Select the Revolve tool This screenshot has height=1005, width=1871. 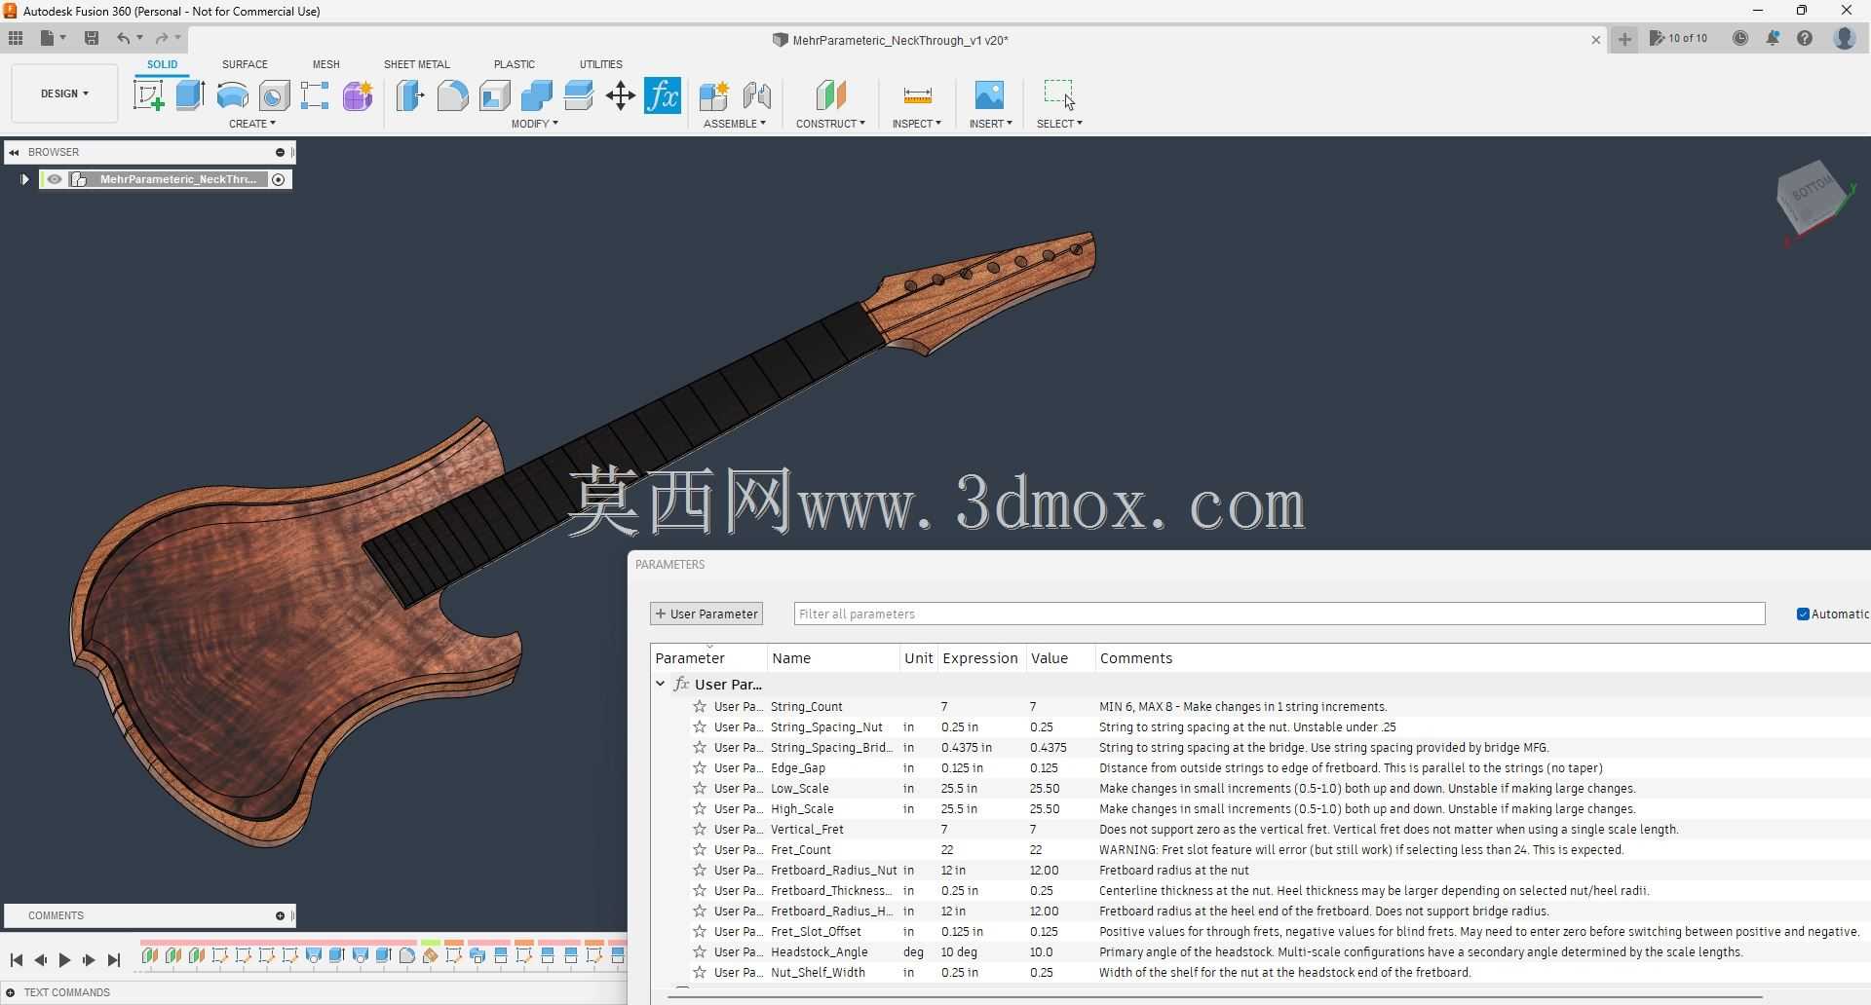point(232,95)
